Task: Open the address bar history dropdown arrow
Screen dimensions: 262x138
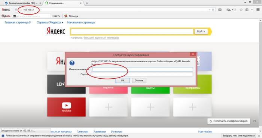Action: click(210, 10)
